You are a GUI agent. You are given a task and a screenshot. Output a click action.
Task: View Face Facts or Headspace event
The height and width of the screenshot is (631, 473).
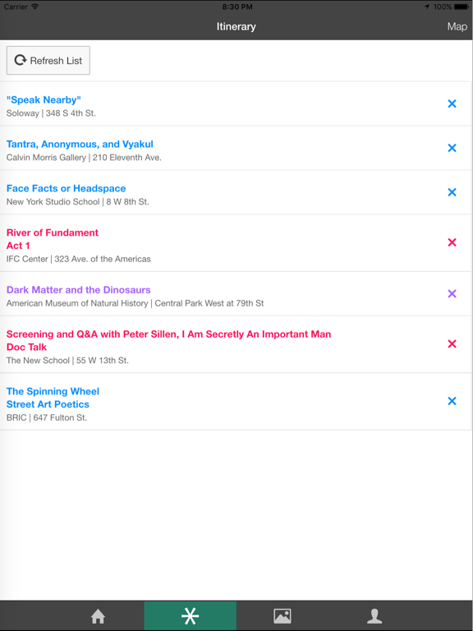click(x=66, y=188)
